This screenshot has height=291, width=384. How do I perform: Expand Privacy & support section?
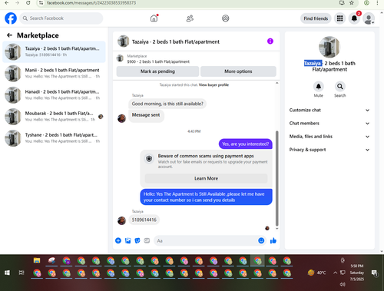(x=329, y=150)
